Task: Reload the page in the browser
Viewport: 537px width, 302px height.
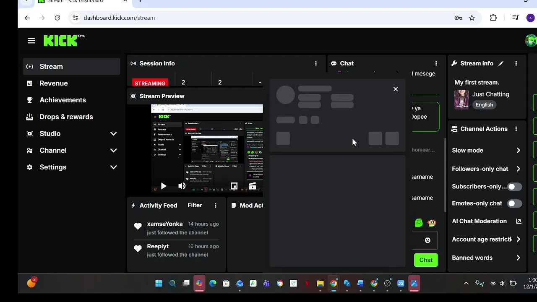Action: [57, 18]
